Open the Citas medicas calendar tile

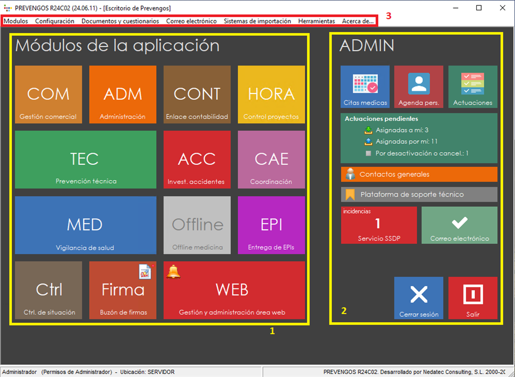(365, 86)
